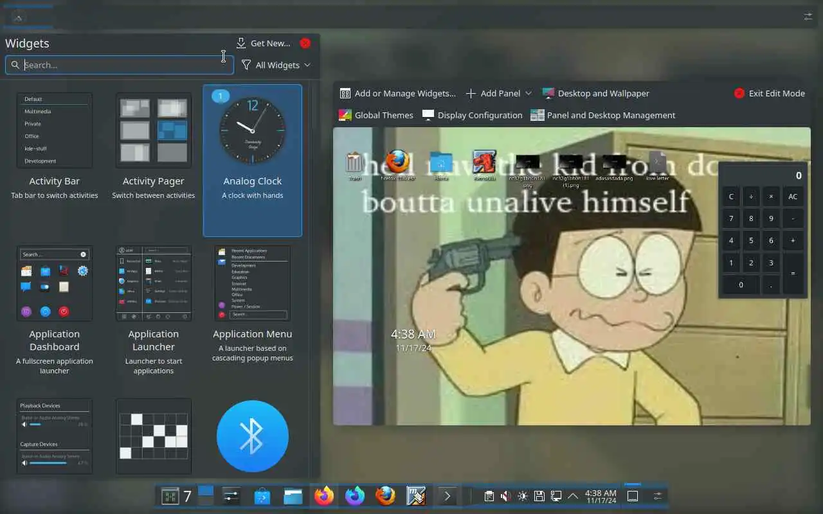Open the All Widgets filter dropdown

coord(276,65)
